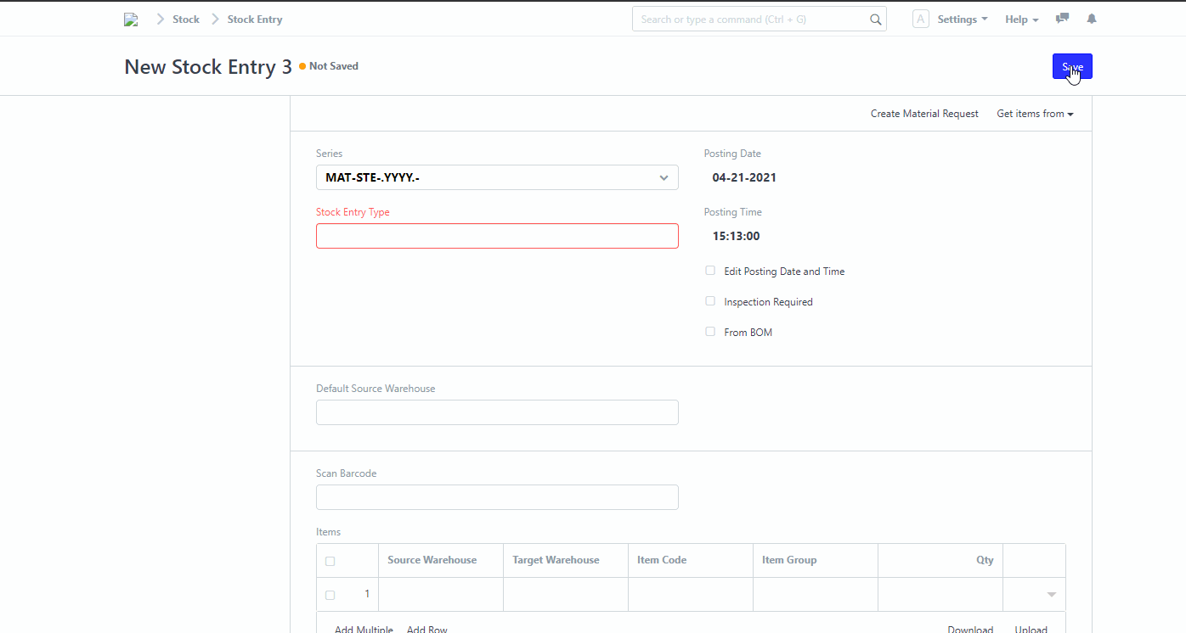
Task: Select all rows using the Items header checkbox
Action: (330, 560)
